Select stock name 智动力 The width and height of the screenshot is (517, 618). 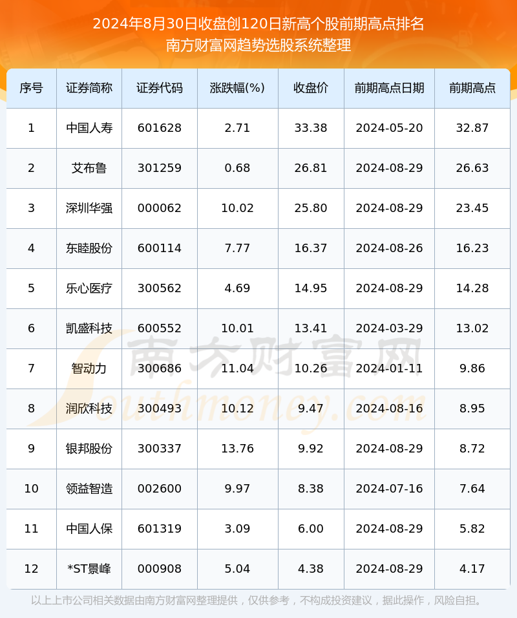pos(89,368)
